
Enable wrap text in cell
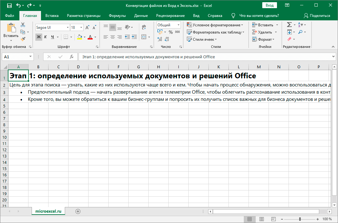[x=144, y=27]
